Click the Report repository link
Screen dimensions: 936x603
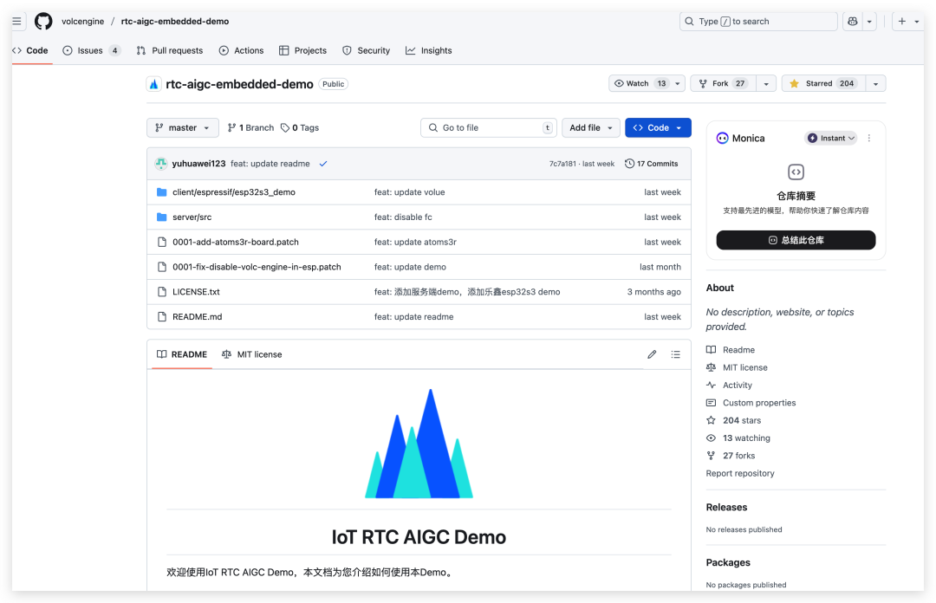(740, 473)
